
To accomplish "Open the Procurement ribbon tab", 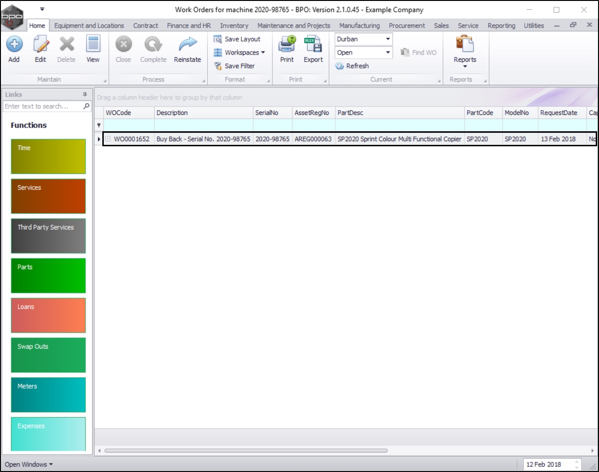I will point(407,26).
